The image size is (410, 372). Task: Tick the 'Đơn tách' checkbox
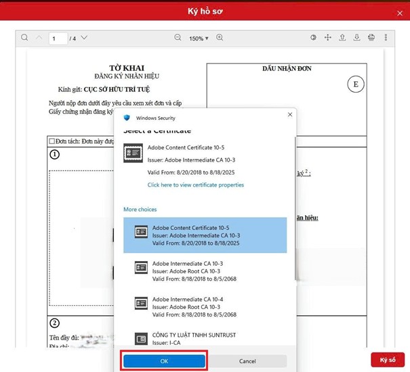pyautogui.click(x=52, y=141)
